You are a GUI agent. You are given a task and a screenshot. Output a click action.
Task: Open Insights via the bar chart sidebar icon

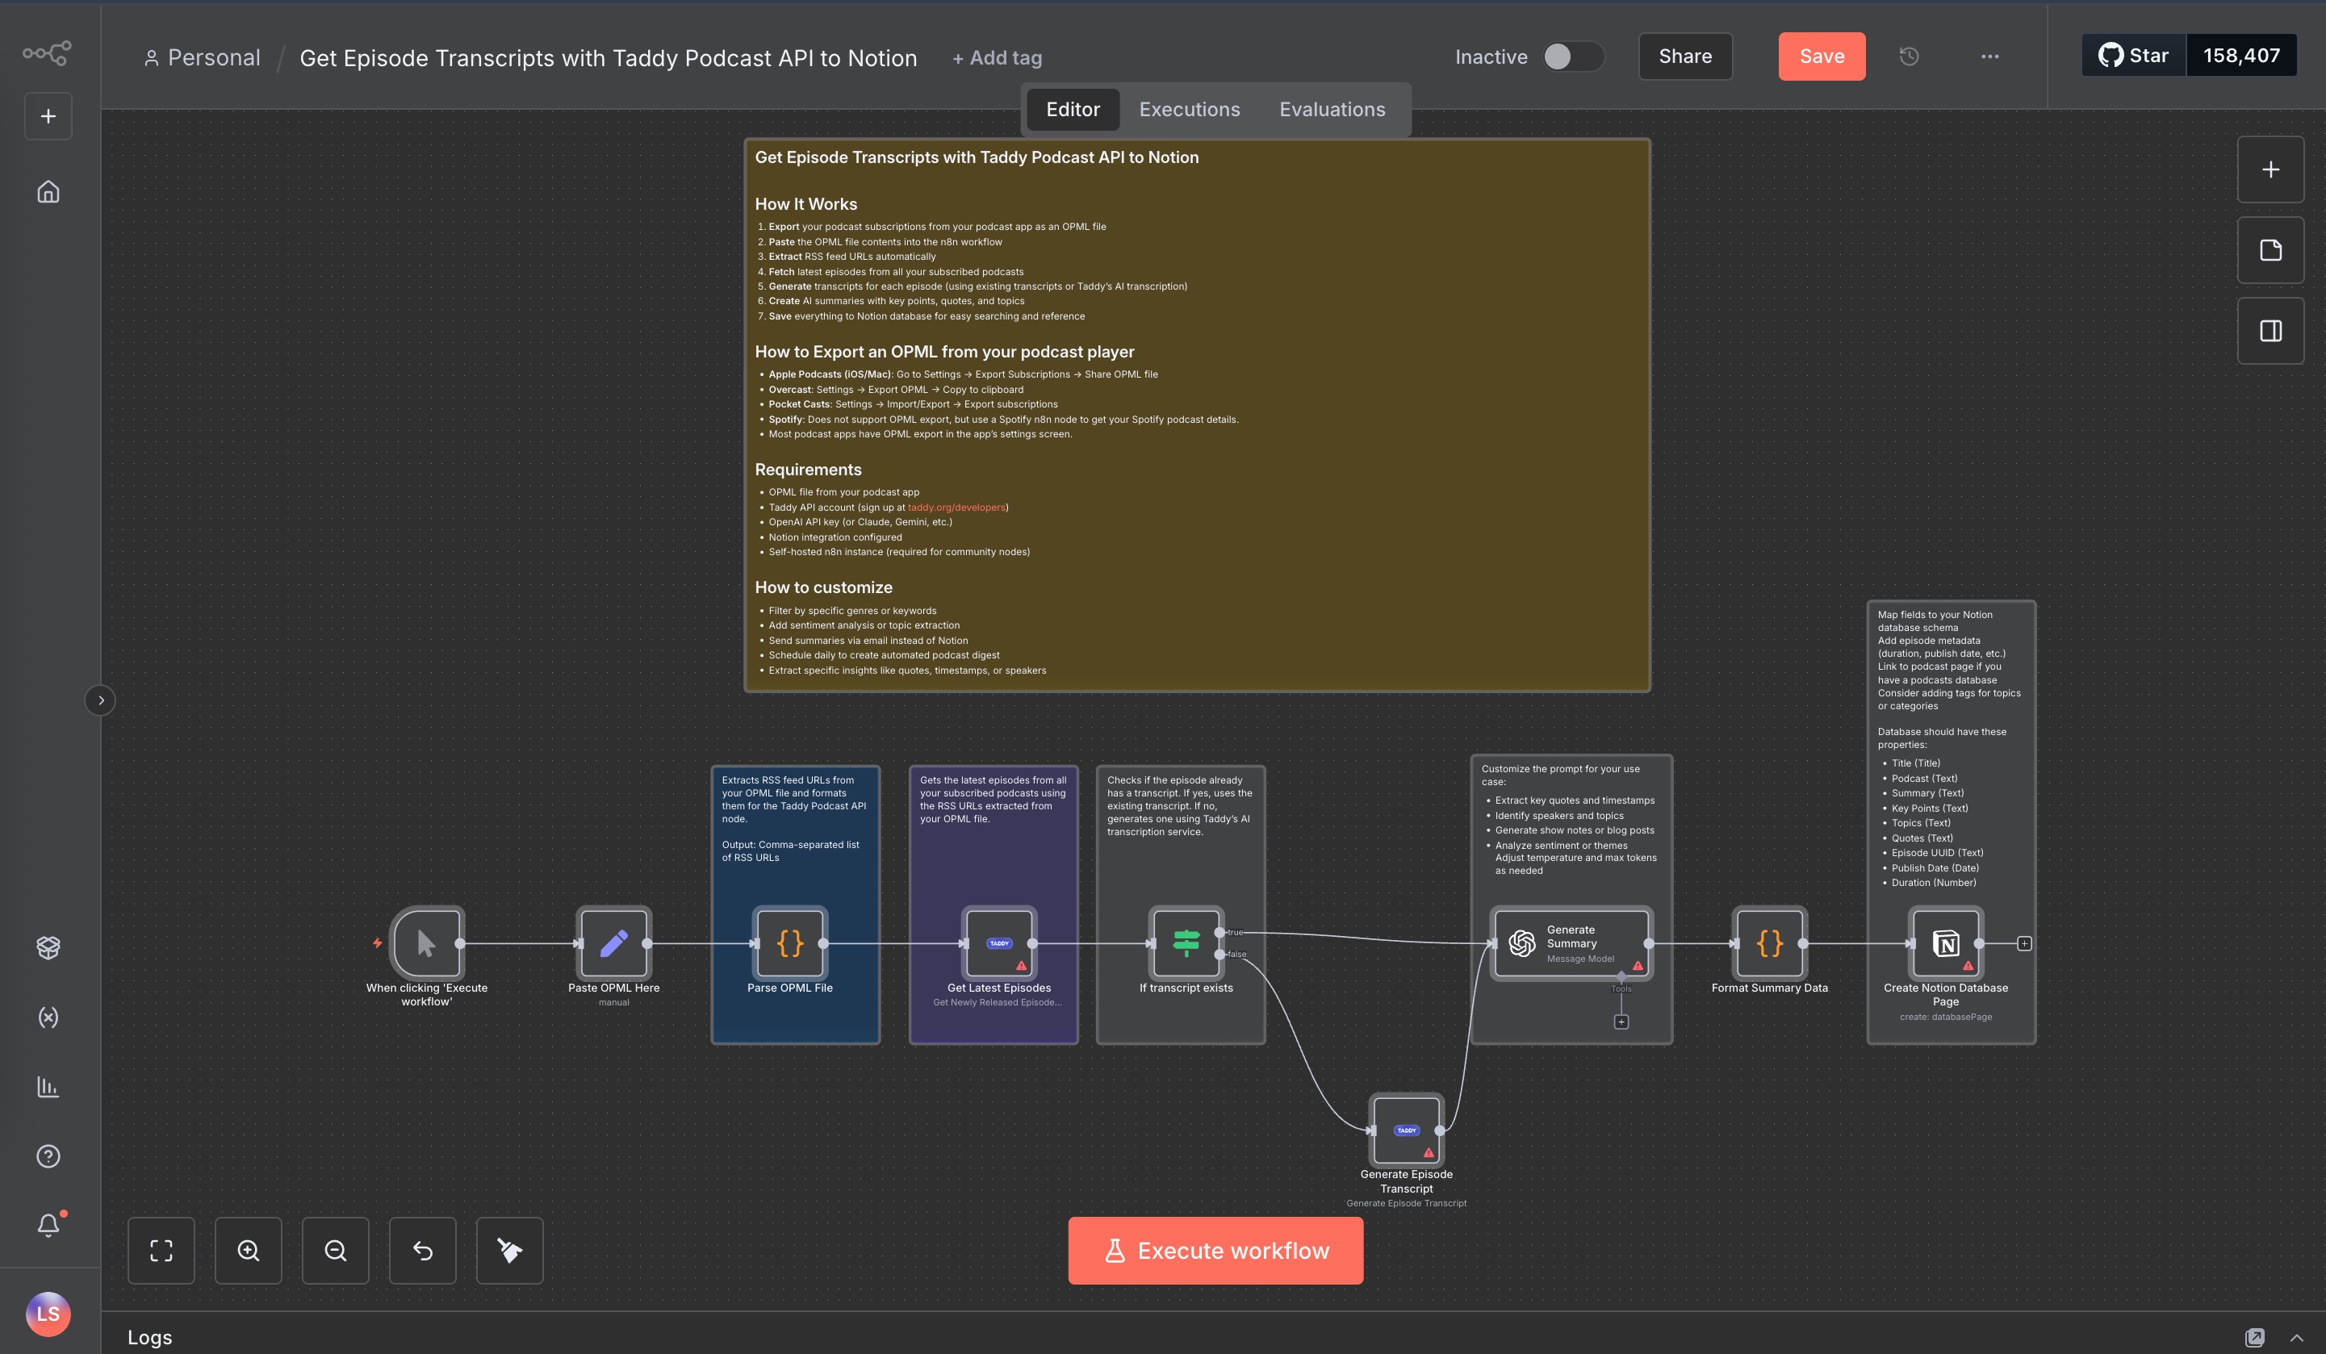point(48,1087)
